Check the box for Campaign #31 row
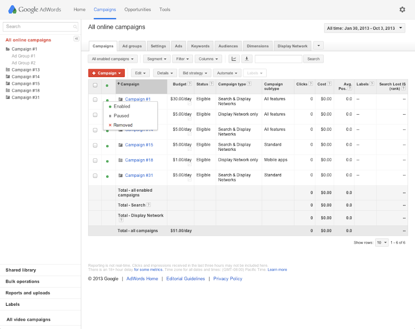 click(x=95, y=175)
